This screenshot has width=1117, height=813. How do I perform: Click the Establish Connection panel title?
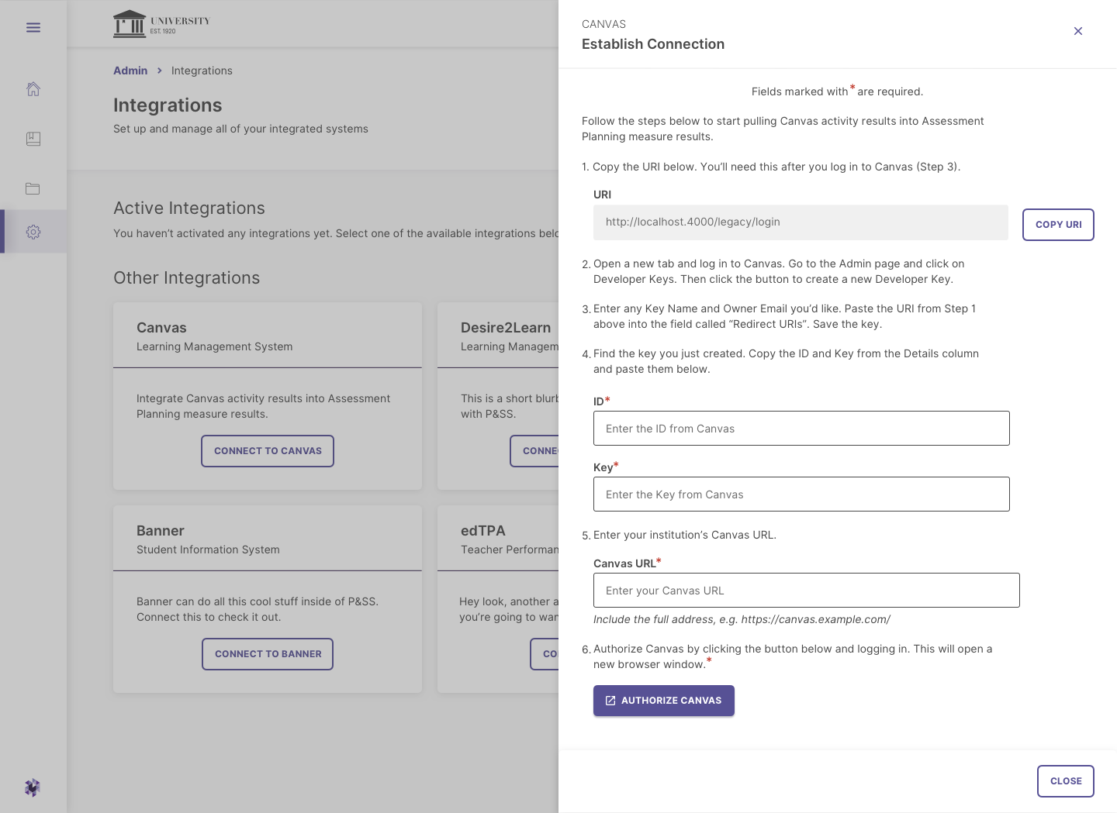coord(653,44)
